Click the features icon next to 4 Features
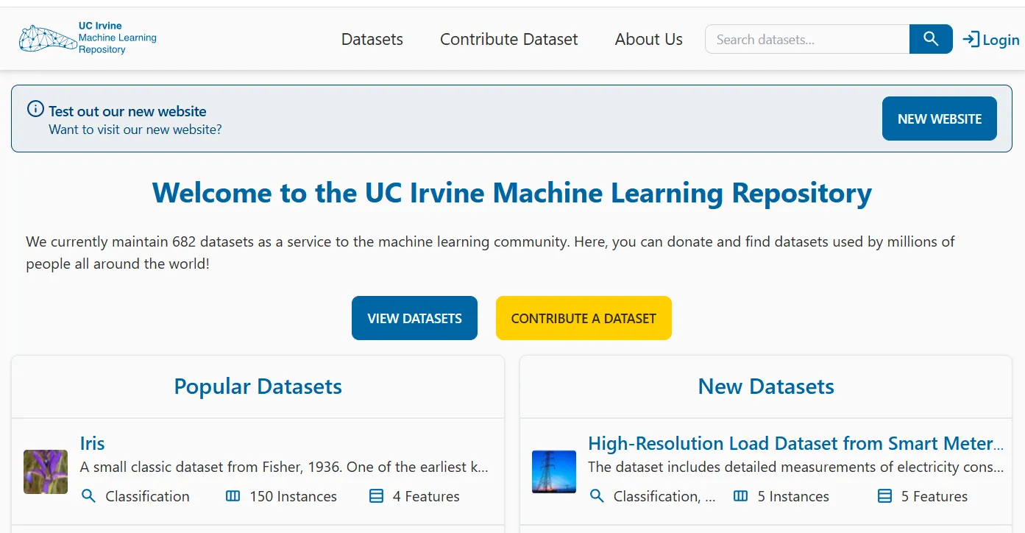 (x=376, y=496)
